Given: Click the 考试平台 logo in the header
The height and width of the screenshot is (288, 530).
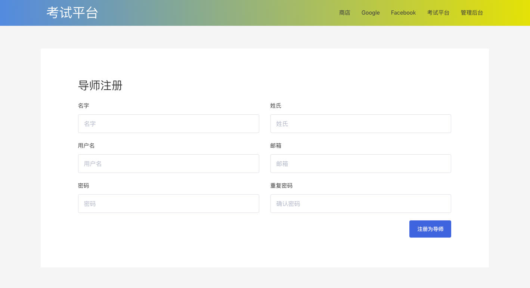Looking at the screenshot, I should 72,13.
